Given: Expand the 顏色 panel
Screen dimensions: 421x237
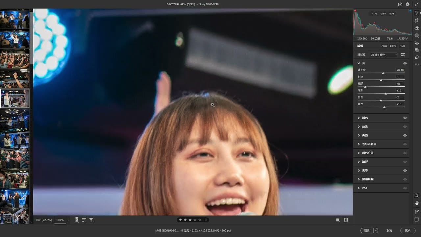Looking at the screenshot, I should coord(359,118).
